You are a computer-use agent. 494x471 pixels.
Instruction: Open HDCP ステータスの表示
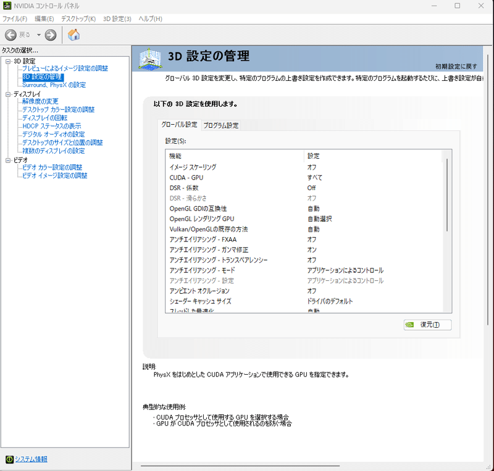(x=52, y=126)
